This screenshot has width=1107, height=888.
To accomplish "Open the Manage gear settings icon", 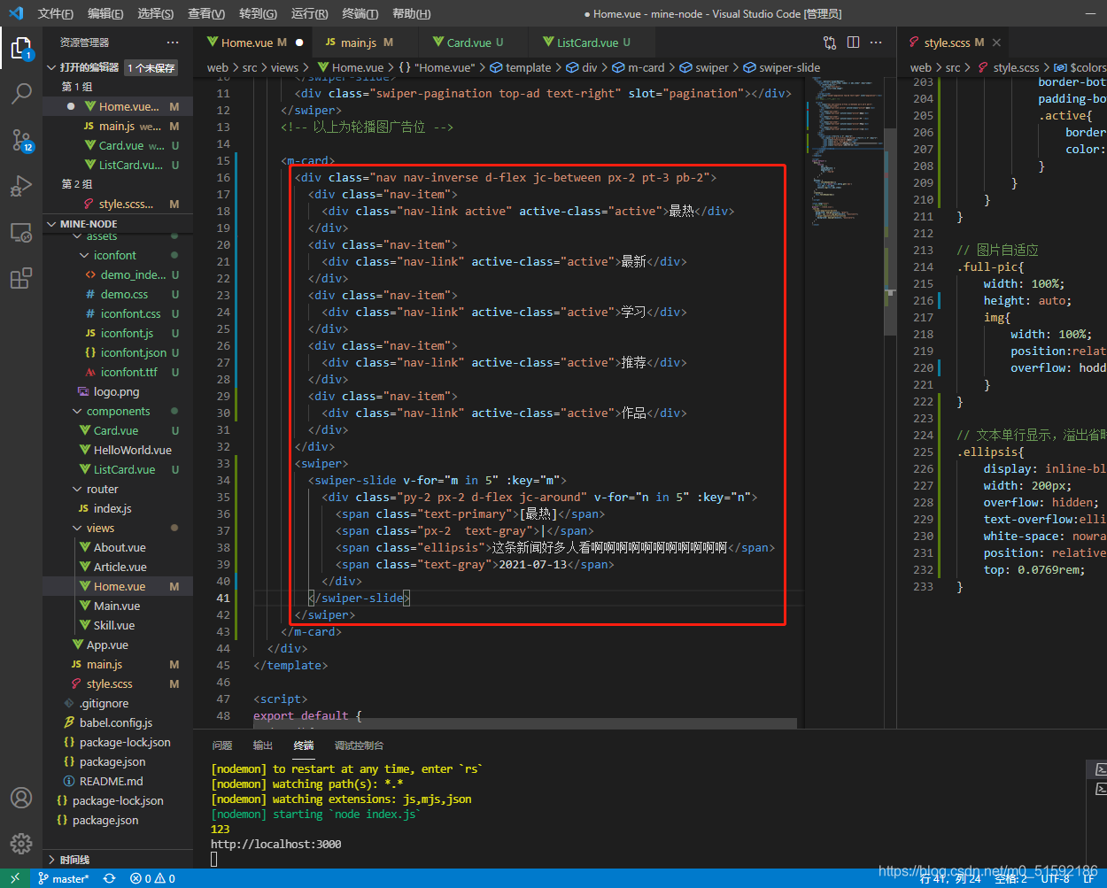I will pyautogui.click(x=21, y=844).
